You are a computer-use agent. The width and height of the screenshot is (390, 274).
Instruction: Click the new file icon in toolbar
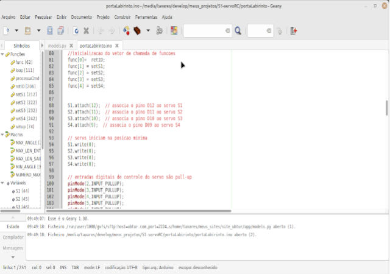7,30
